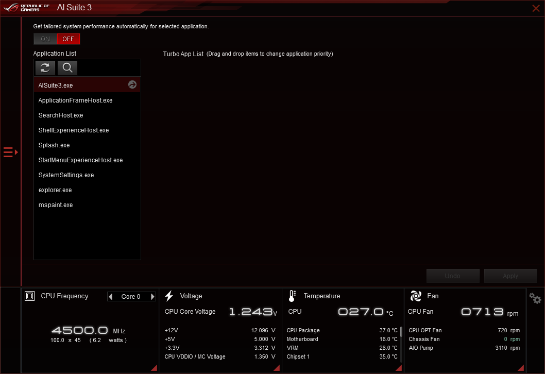The width and height of the screenshot is (545, 374).
Task: Click the Turbo App List heading
Action: pos(183,54)
